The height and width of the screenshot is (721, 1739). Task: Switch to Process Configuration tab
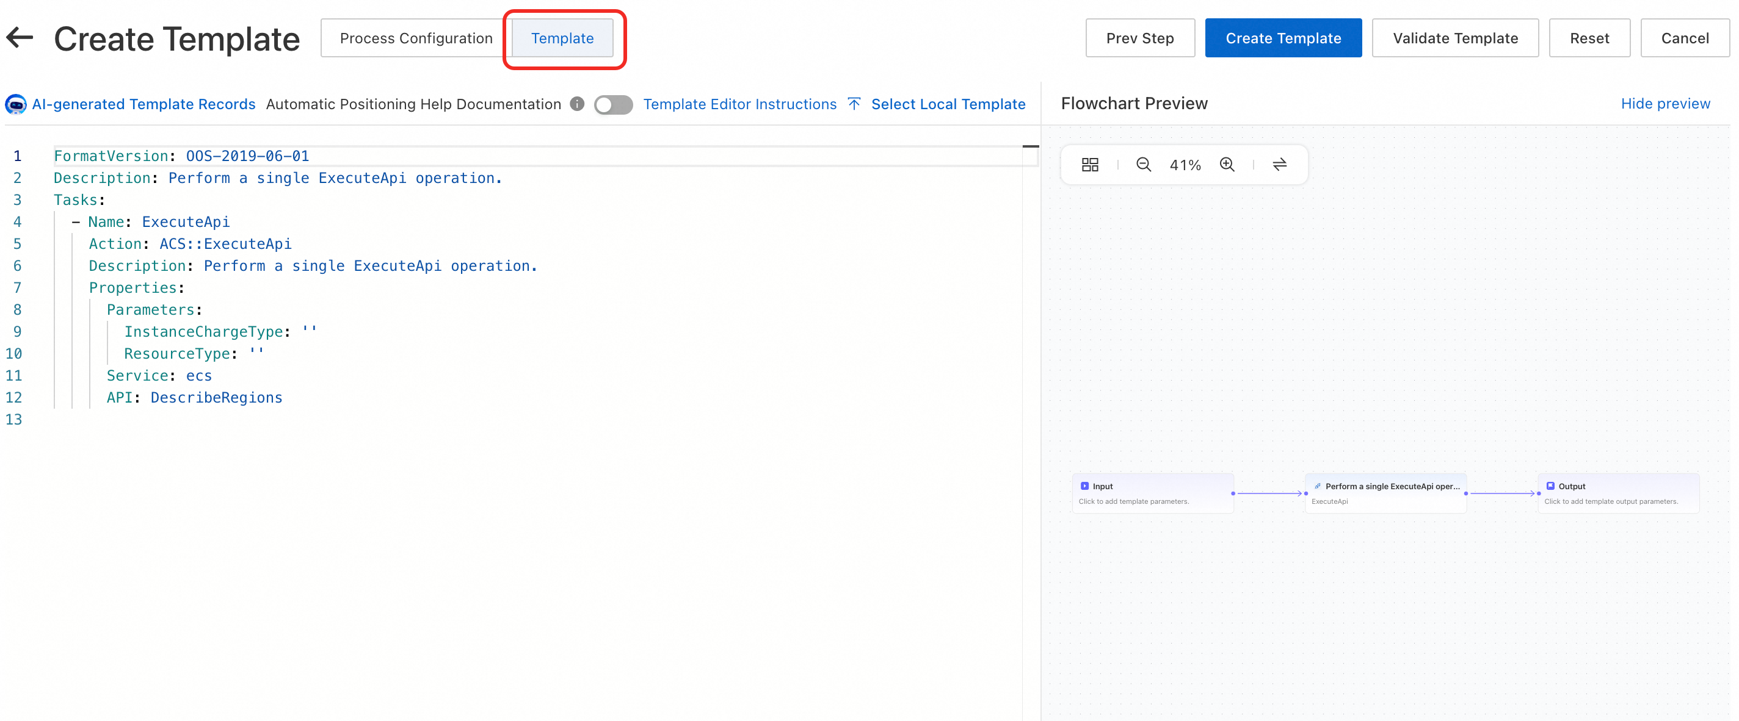click(416, 38)
